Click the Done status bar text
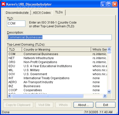Image resolution: width=119 pixels, height=115 pixels. tap(6, 112)
